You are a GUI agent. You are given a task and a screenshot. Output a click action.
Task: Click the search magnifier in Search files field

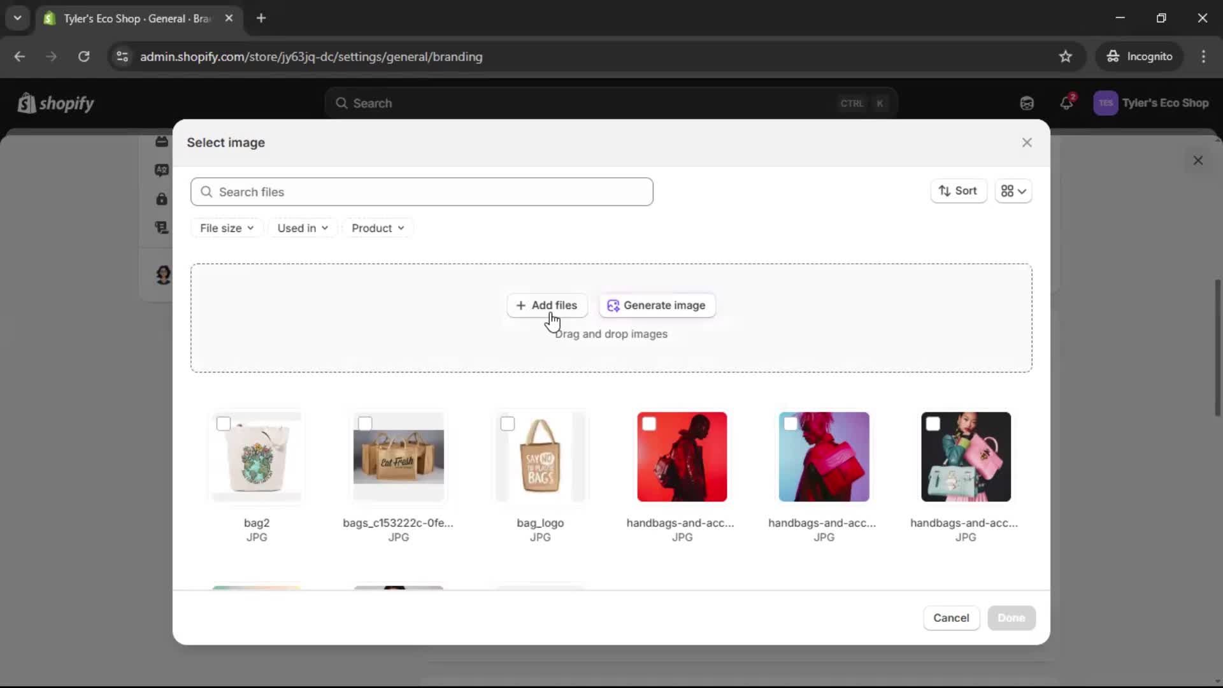pos(207,192)
